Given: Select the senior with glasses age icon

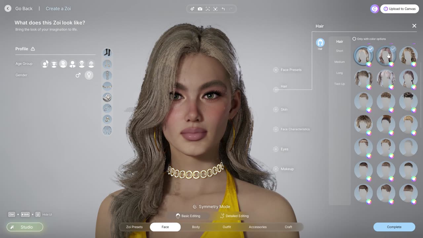Looking at the screenshot, I should (x=91, y=64).
